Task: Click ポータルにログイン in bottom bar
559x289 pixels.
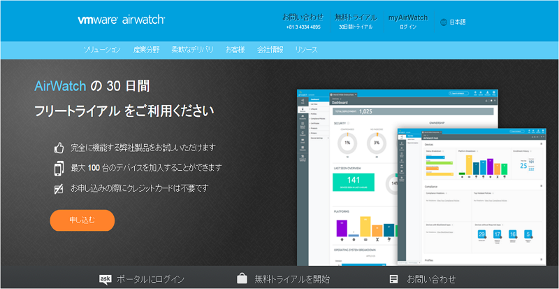Action: (x=151, y=279)
